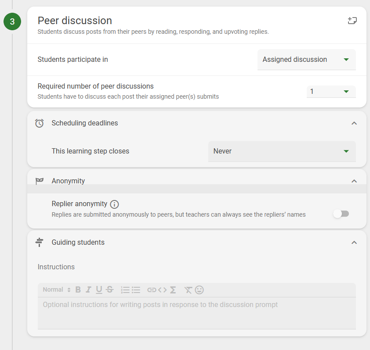Open the emoji picker in the editor
This screenshot has width=370, height=350.
(199, 289)
